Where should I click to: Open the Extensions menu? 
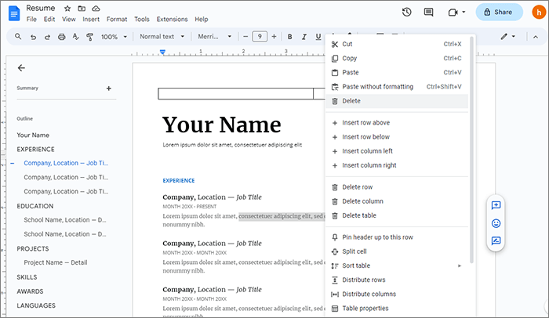coord(172,20)
